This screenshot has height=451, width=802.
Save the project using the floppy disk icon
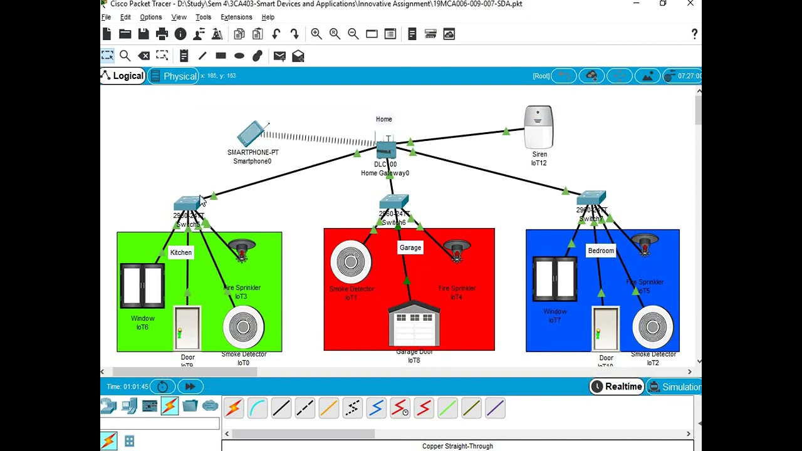[143, 34]
